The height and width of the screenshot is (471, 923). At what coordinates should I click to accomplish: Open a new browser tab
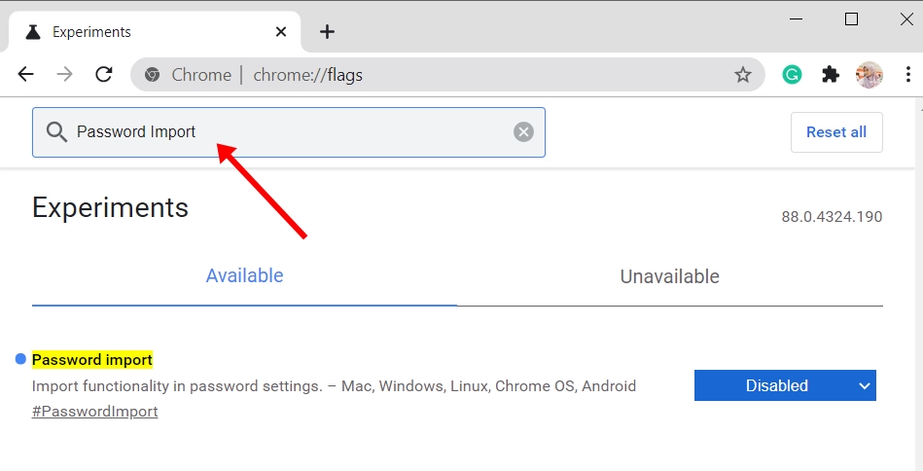pos(327,32)
